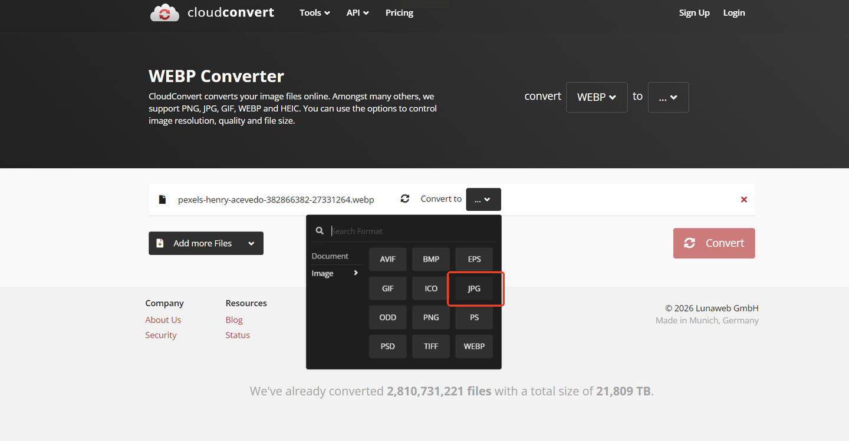Screen dimensions: 849x441
Task: Toggle the Convert to format dropdown for file
Action: tap(483, 200)
